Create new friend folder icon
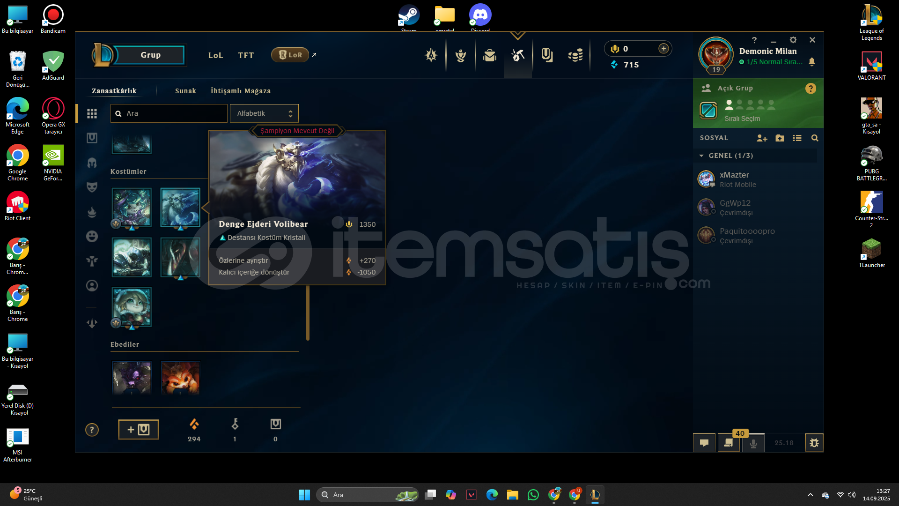This screenshot has width=899, height=506. coord(780,138)
